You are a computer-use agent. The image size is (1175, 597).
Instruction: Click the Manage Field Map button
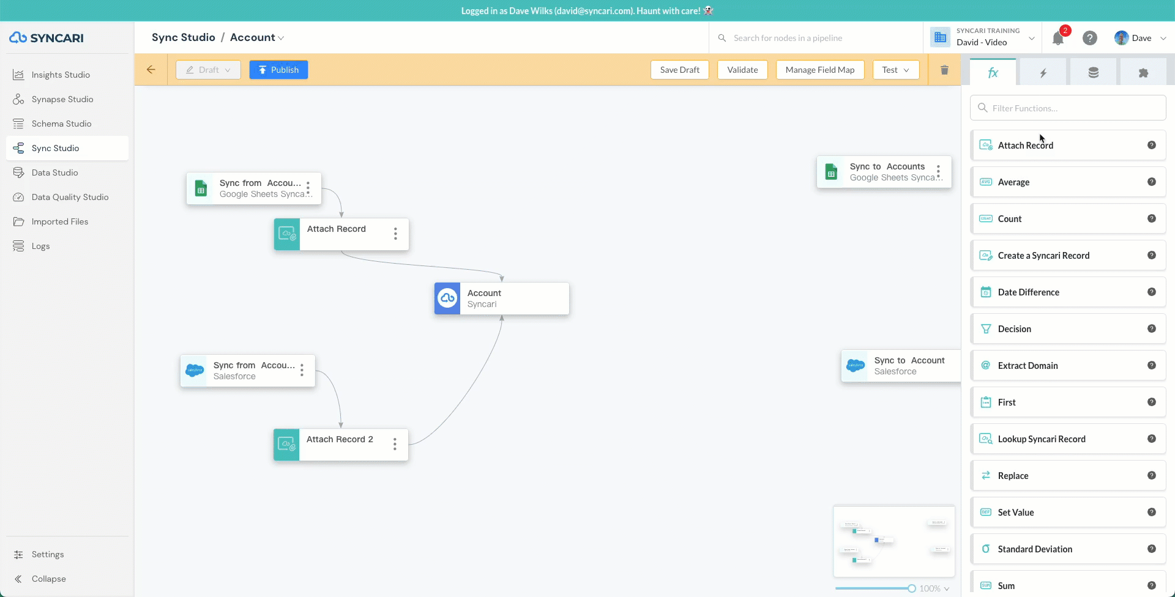(819, 70)
